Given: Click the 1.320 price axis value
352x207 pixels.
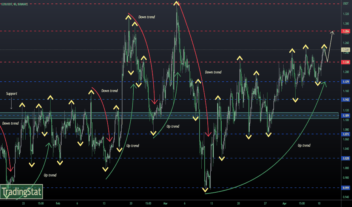Looking at the screenshot, I should [346, 14].
